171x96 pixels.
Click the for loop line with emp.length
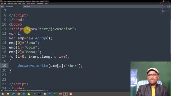[x=39, y=57]
